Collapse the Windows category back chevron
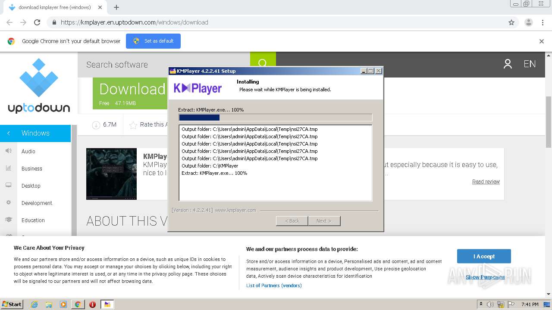 (x=9, y=133)
